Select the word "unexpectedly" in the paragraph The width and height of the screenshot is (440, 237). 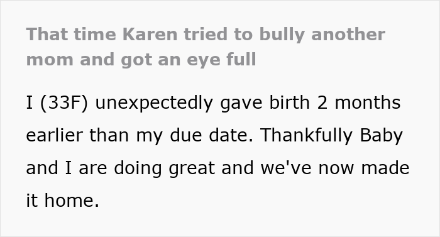[154, 102]
